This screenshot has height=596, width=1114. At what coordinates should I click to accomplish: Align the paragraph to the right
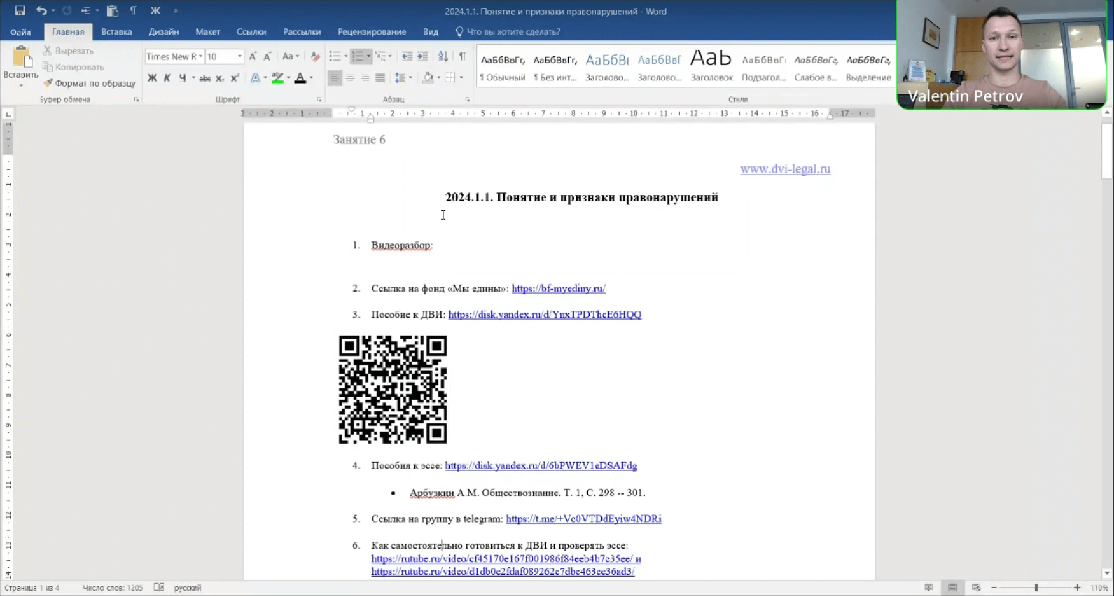click(365, 78)
